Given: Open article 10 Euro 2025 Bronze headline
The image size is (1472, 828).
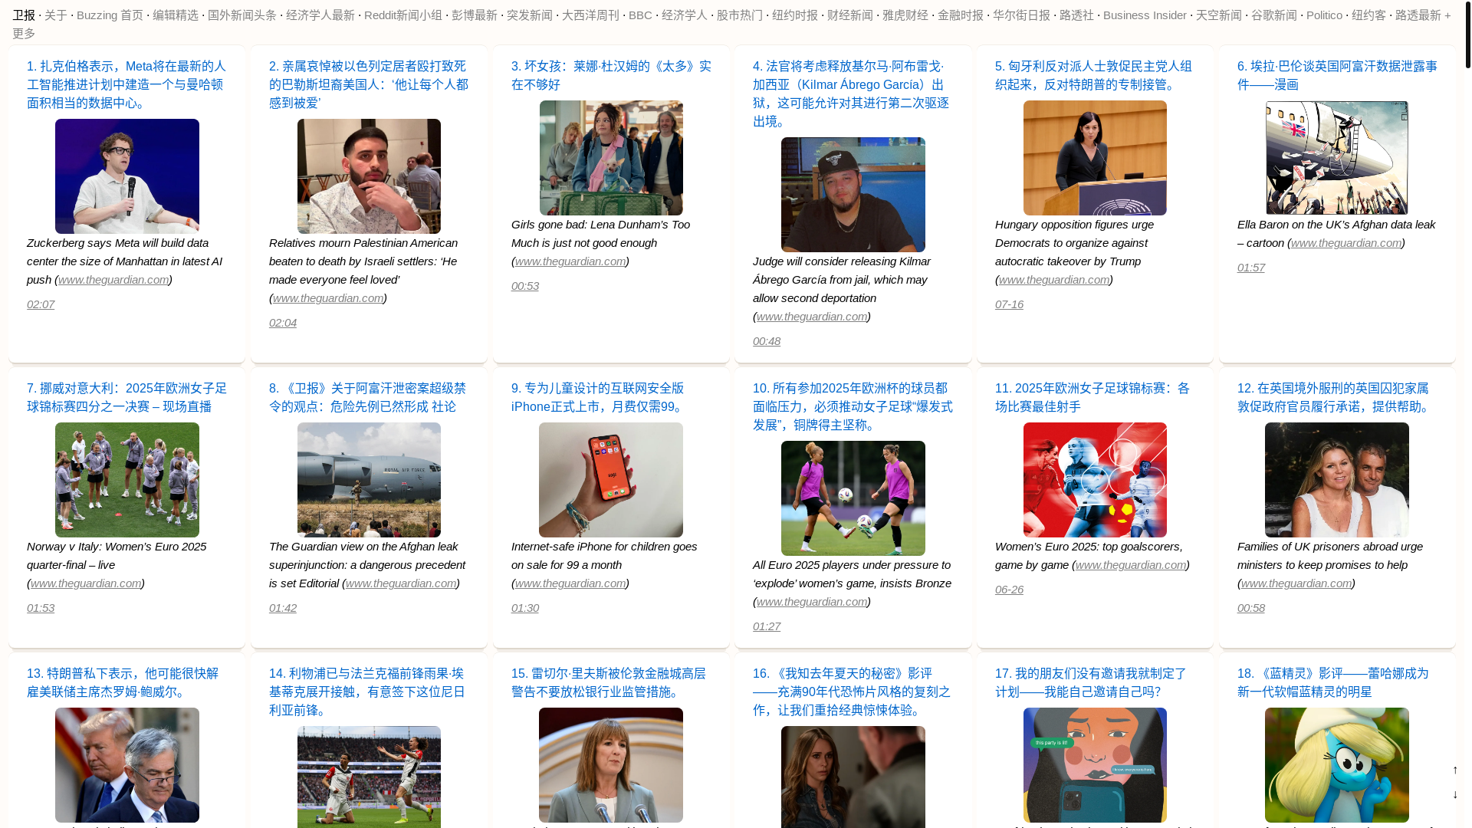Looking at the screenshot, I should 853,406.
